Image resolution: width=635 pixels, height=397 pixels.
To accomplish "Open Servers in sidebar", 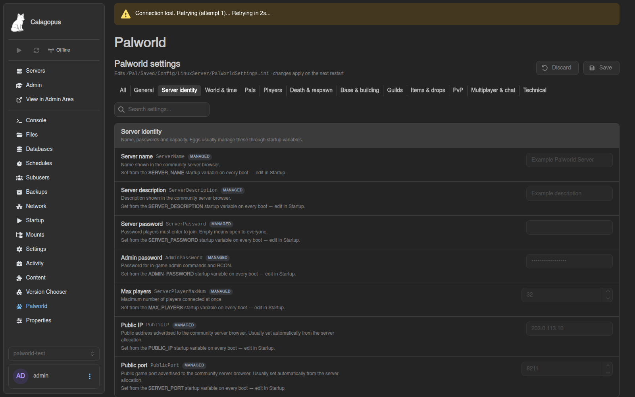I will pos(54,71).
